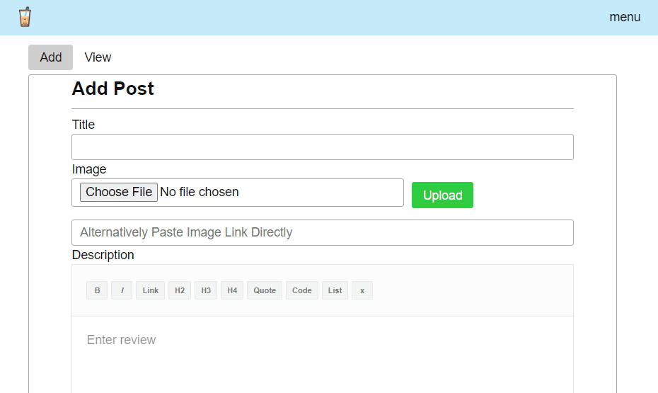658x393 pixels.
Task: Focus the Title input field
Action: pos(323,147)
